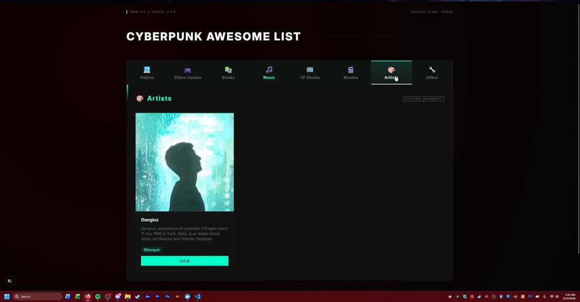Click the @Danguiz handle tag
This screenshot has width=580, height=302.
click(151, 250)
